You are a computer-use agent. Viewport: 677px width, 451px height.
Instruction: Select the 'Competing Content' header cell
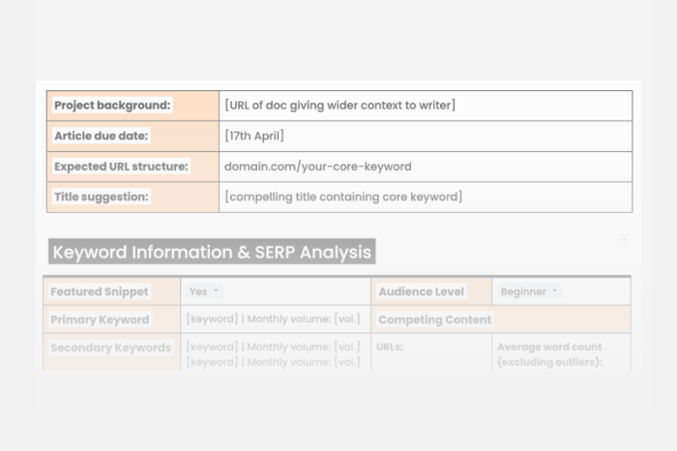pos(434,319)
